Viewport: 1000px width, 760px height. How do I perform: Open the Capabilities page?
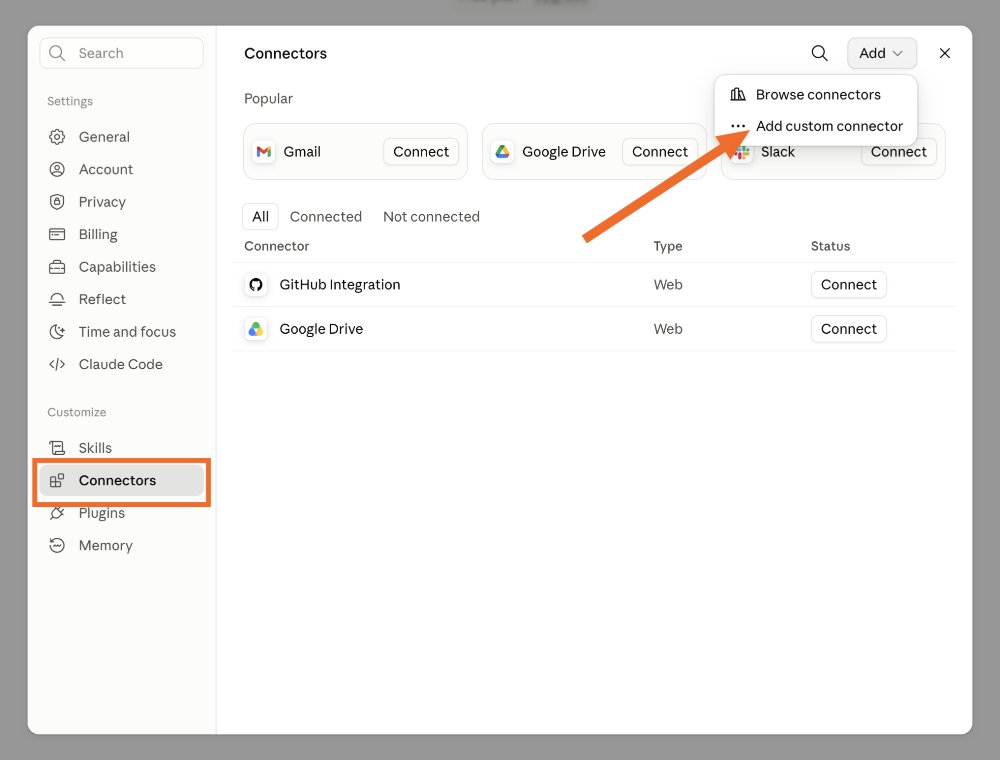(122, 267)
